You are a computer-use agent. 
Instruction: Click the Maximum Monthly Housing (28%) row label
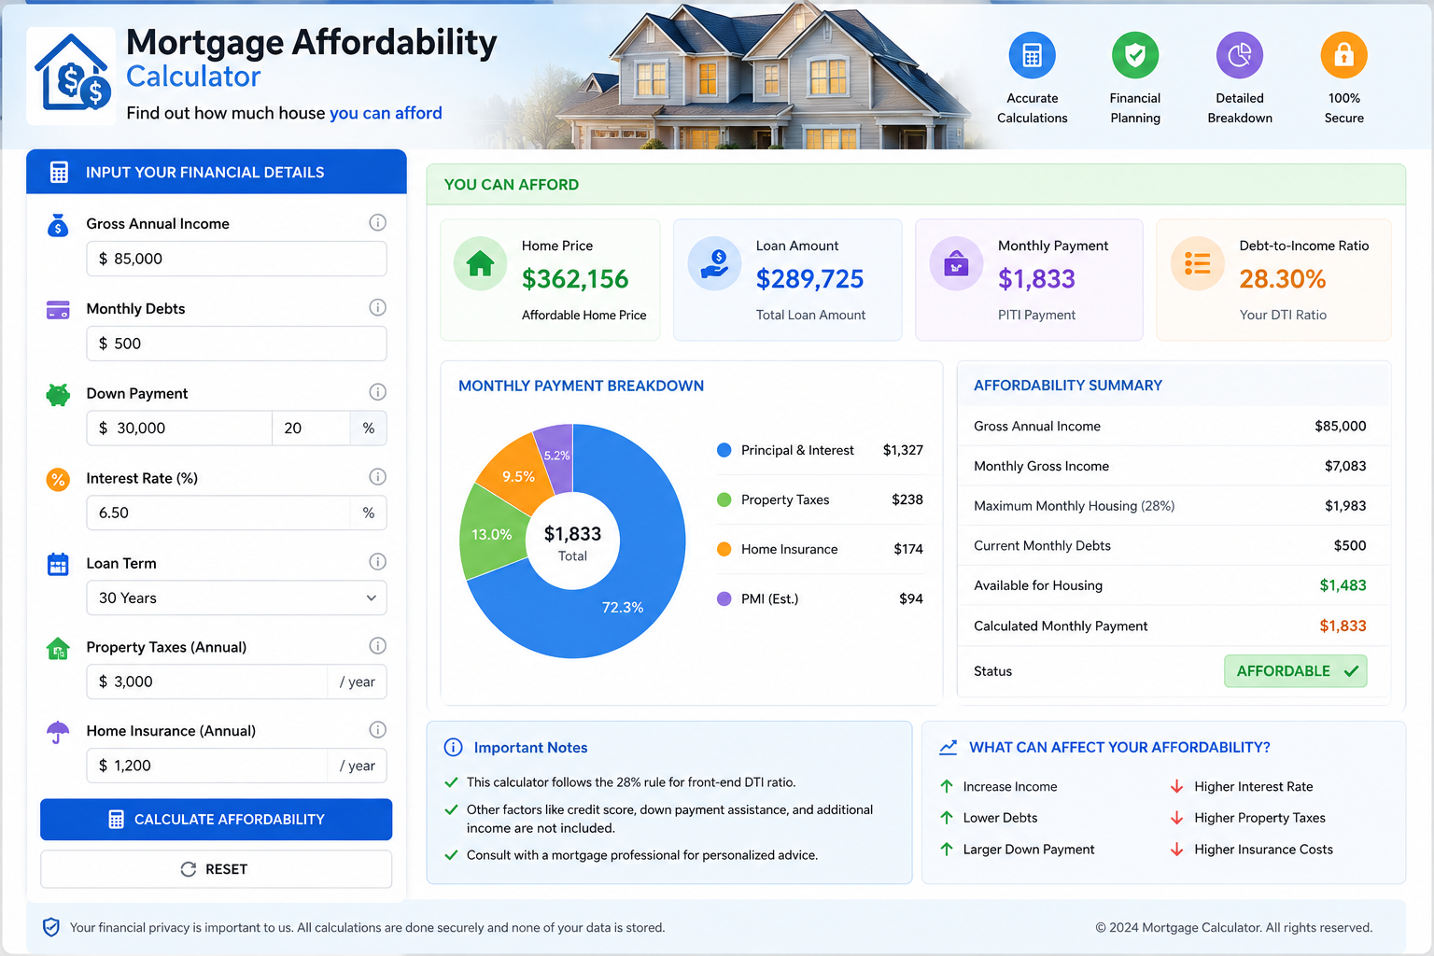click(1074, 506)
